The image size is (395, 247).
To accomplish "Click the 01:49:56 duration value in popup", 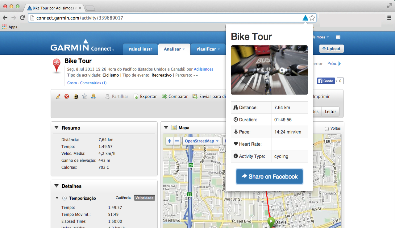I will (283, 120).
